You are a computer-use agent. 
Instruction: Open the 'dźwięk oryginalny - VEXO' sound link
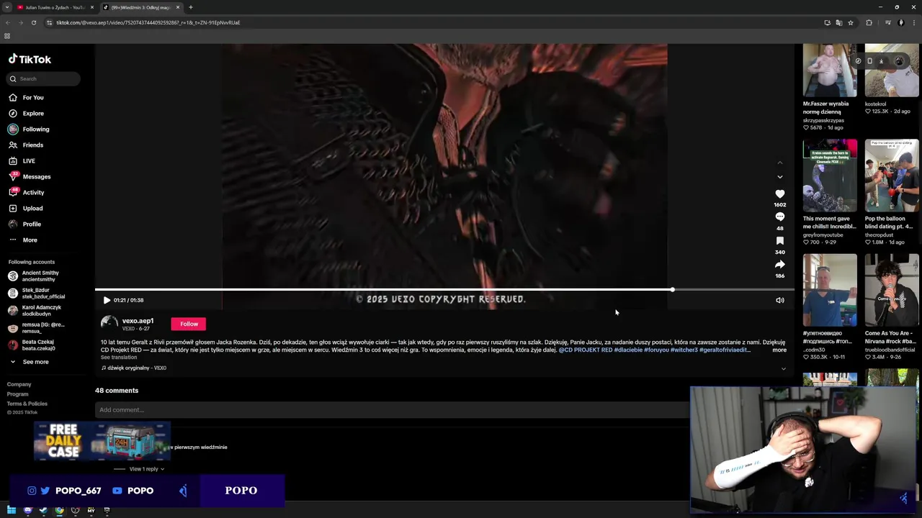134,368
